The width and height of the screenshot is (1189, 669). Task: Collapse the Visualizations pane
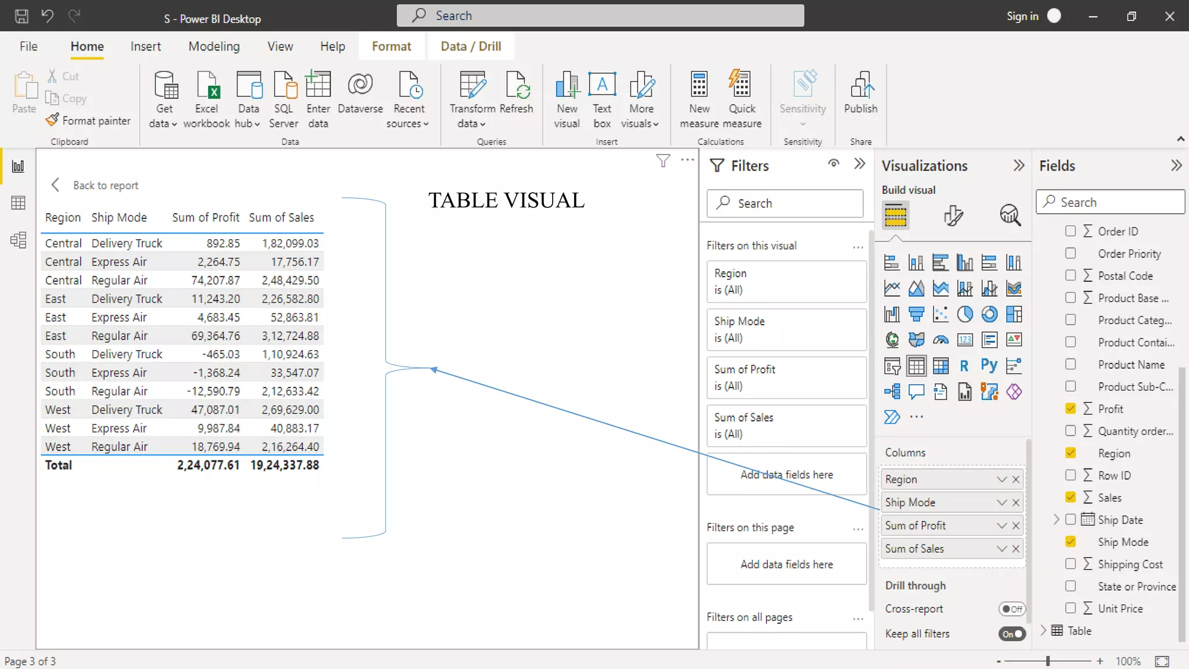pos(1018,166)
